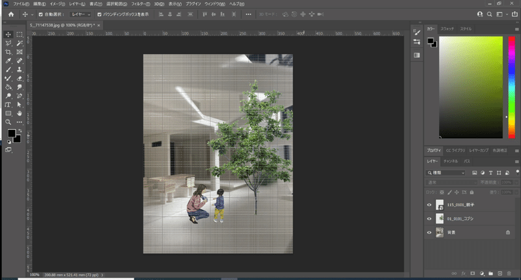
Task: Select the Hand tool
Action: click(20, 113)
